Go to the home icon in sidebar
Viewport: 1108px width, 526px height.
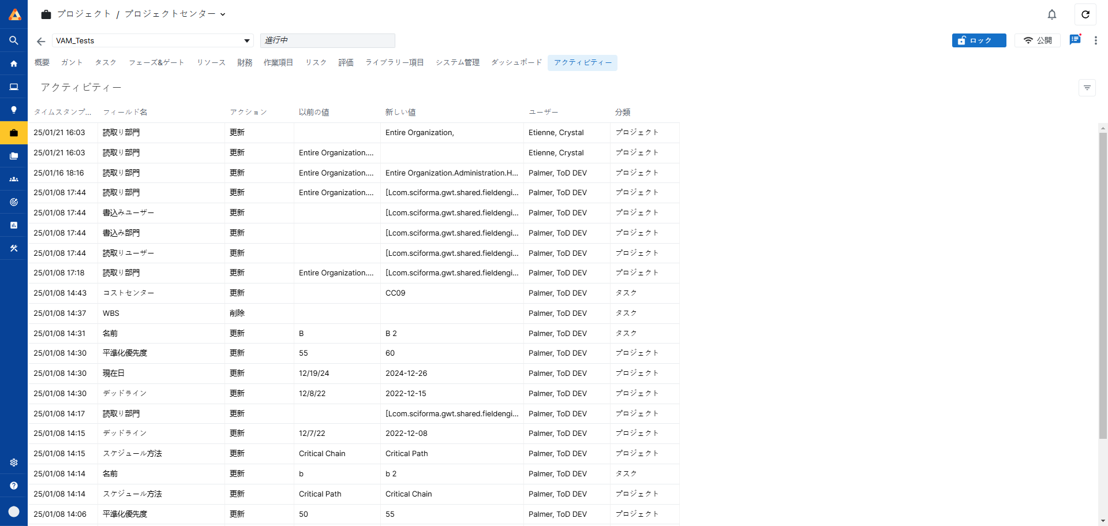(14, 64)
